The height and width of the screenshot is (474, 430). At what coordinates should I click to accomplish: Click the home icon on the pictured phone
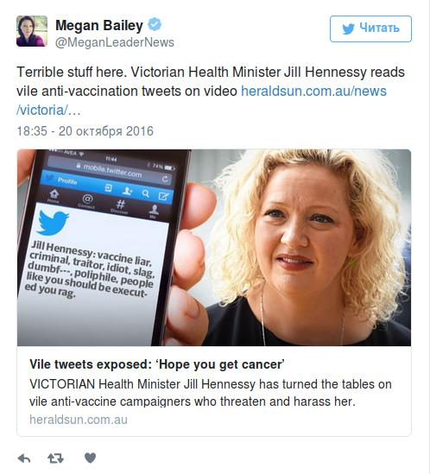pyautogui.click(x=54, y=193)
